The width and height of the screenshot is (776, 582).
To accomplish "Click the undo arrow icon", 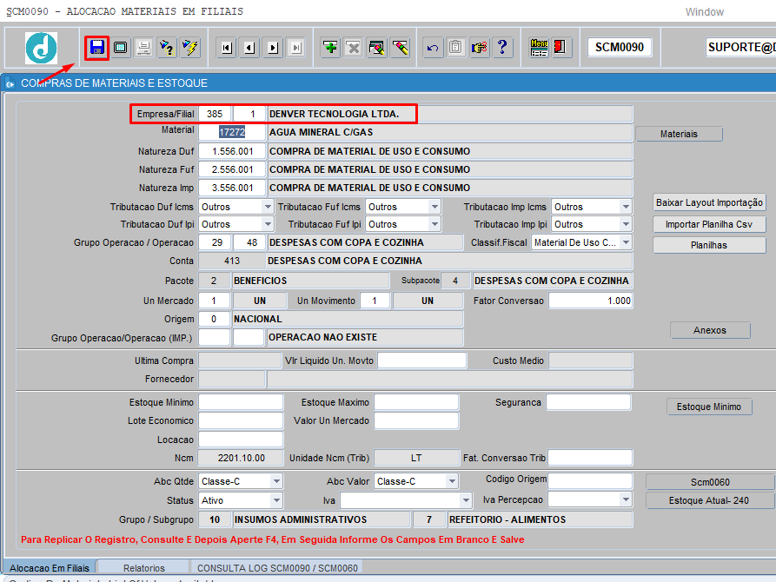I will pos(433,48).
